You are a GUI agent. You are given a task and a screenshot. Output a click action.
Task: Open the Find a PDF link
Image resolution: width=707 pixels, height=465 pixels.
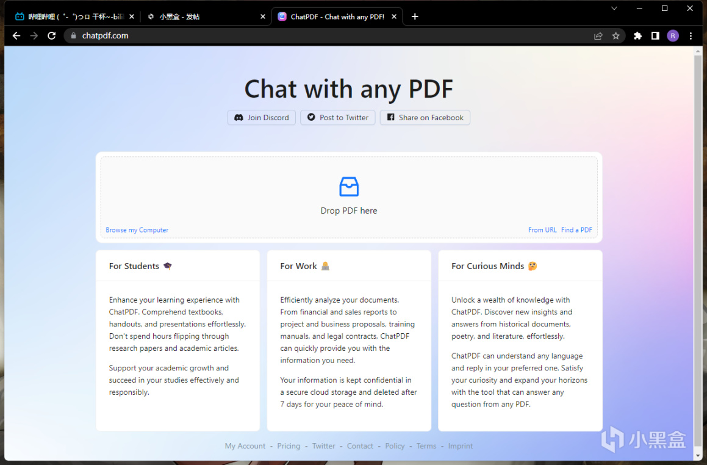point(576,229)
